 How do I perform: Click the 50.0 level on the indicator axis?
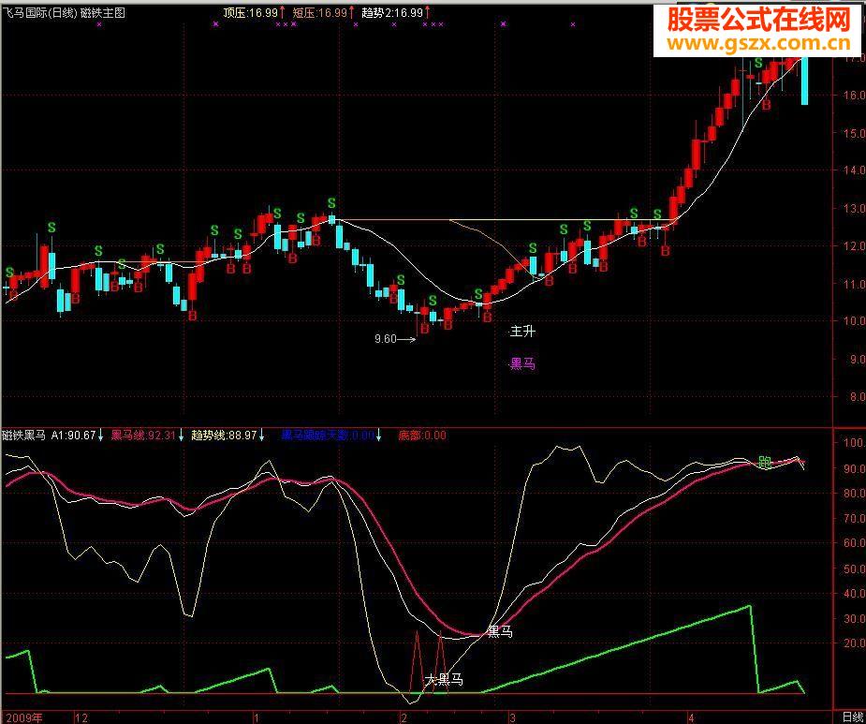(854, 569)
